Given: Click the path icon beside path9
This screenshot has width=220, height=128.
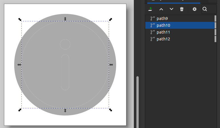Looking at the screenshot, I should tap(153, 18).
